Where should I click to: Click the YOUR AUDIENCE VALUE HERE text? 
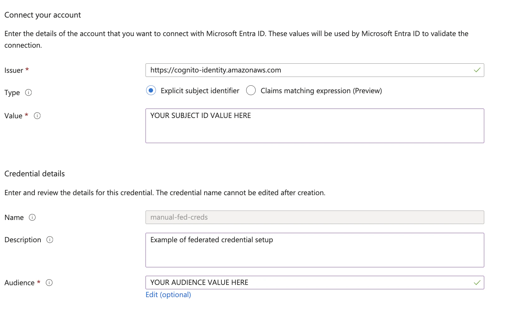click(199, 282)
